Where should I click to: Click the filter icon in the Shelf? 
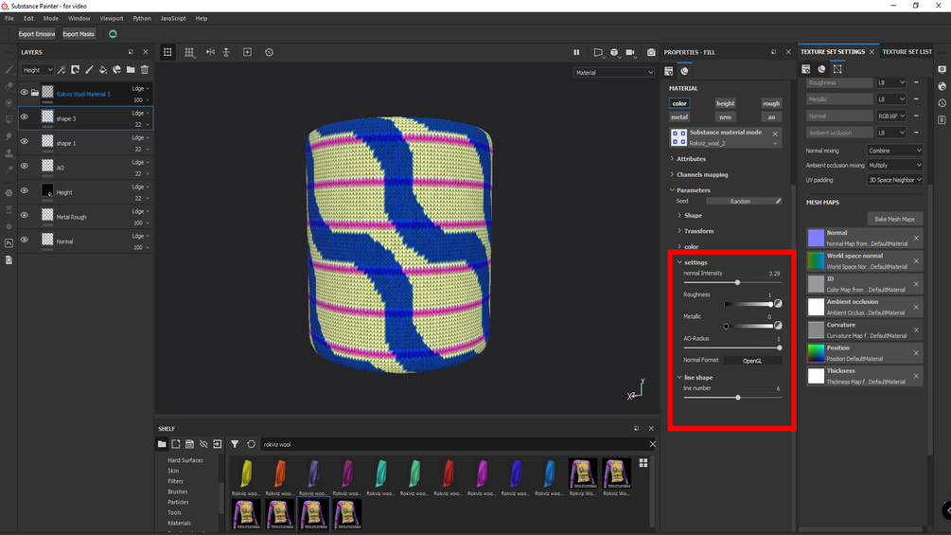(235, 444)
